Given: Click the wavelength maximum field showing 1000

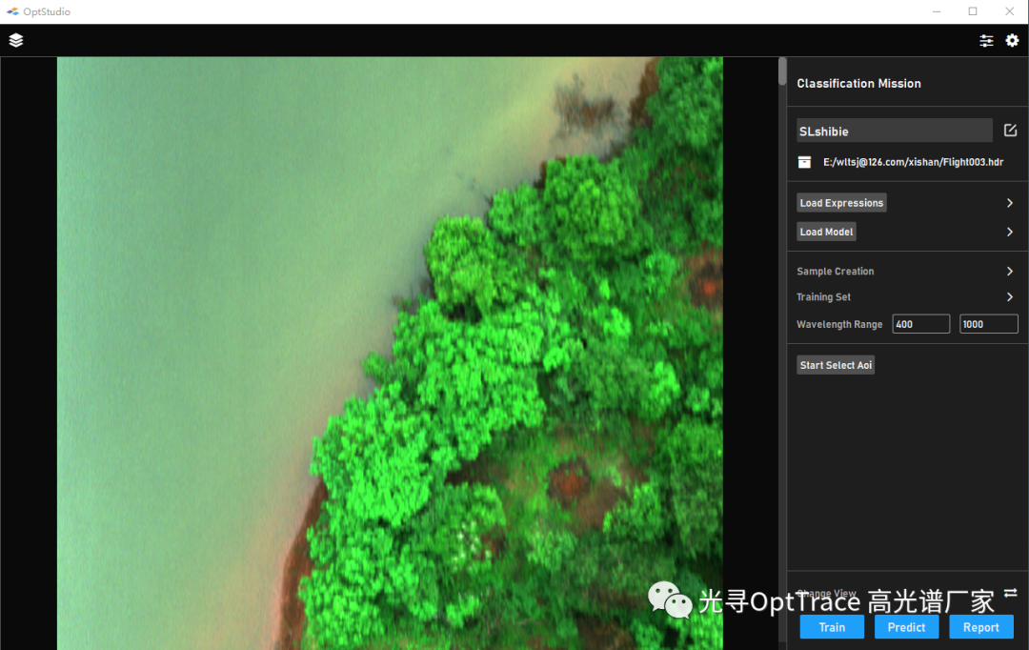Looking at the screenshot, I should point(988,324).
